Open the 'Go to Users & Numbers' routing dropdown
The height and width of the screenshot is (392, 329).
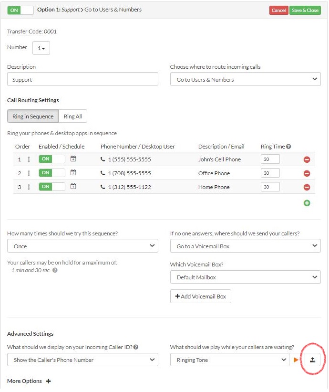245,79
